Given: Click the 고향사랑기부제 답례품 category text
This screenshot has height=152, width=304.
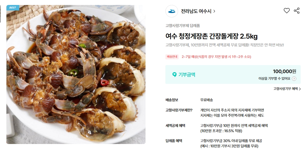Looking at the screenshot, I should coord(183,26).
